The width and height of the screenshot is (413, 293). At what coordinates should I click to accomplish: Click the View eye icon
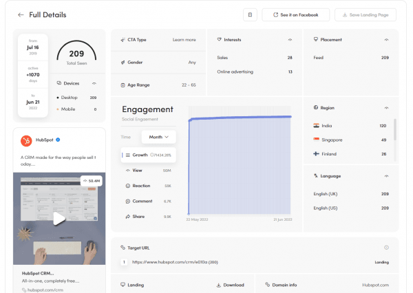(x=128, y=171)
